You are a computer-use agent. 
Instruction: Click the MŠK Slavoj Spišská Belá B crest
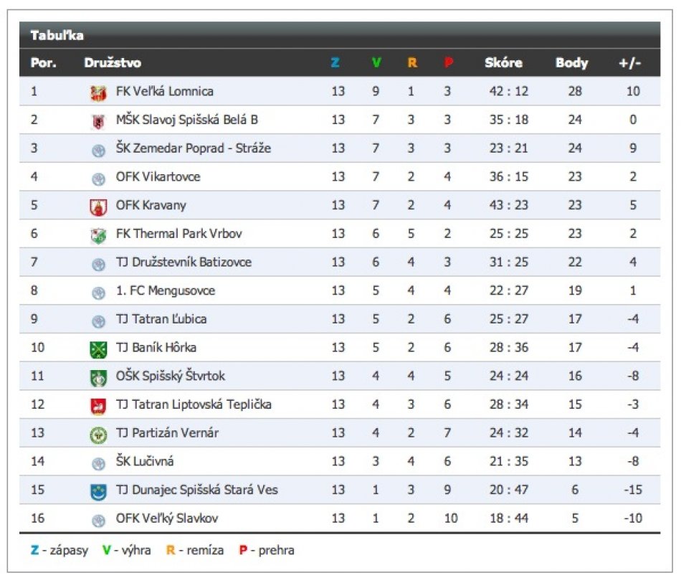pos(98,121)
